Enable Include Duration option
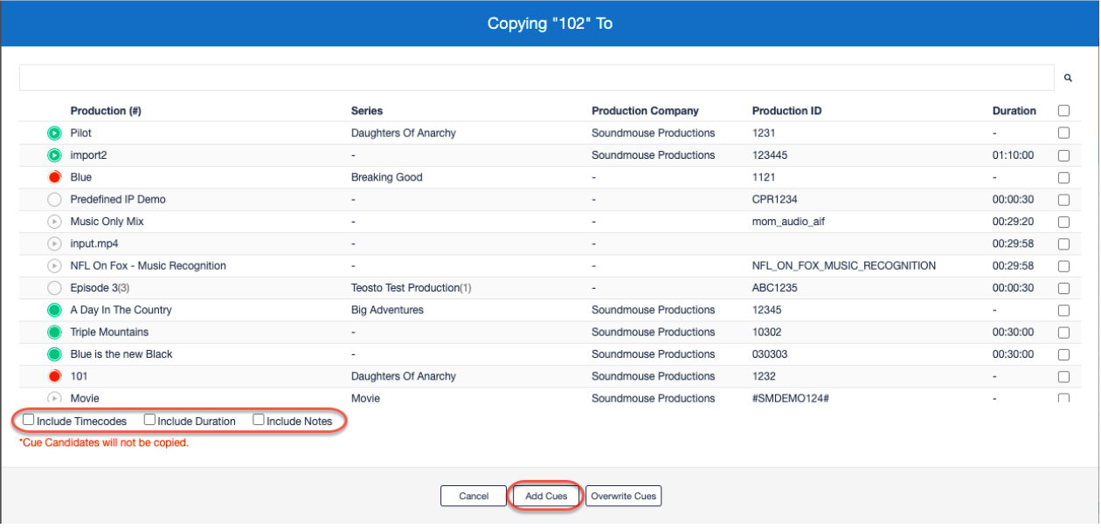1101x528 pixels. tap(149, 420)
